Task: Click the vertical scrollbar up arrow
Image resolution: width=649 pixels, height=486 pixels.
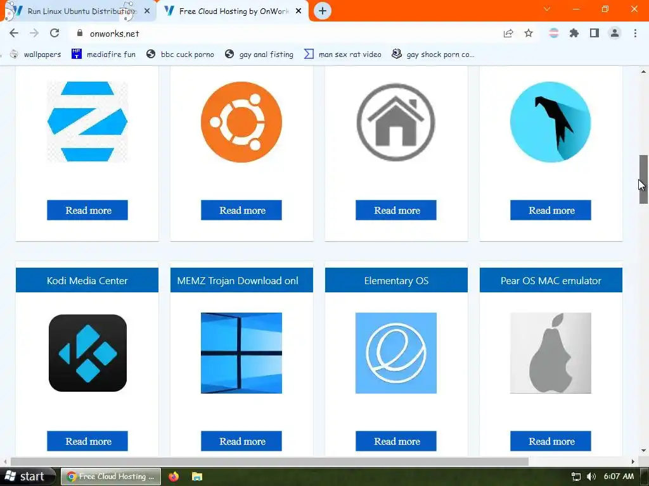Action: [x=643, y=72]
